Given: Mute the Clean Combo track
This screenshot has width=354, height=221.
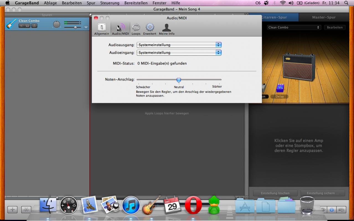Looking at the screenshot, I should tap(22, 26).
